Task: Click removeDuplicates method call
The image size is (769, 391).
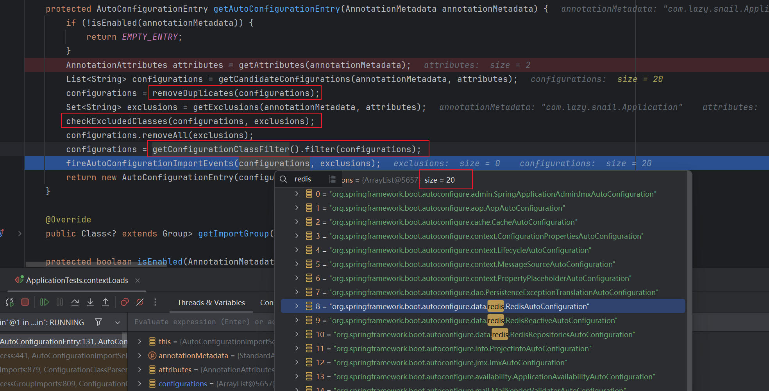Action: 193,93
